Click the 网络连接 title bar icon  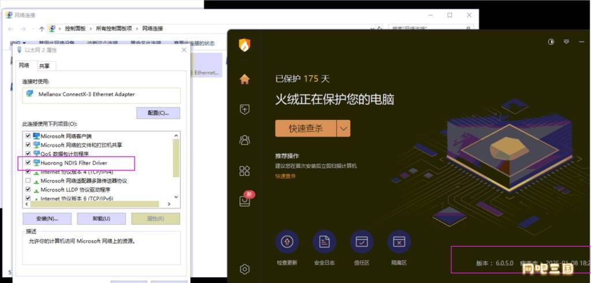coord(9,15)
